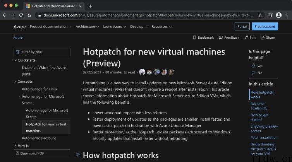
Task: Open the Automanage account sidebar item
Action: click(39, 138)
